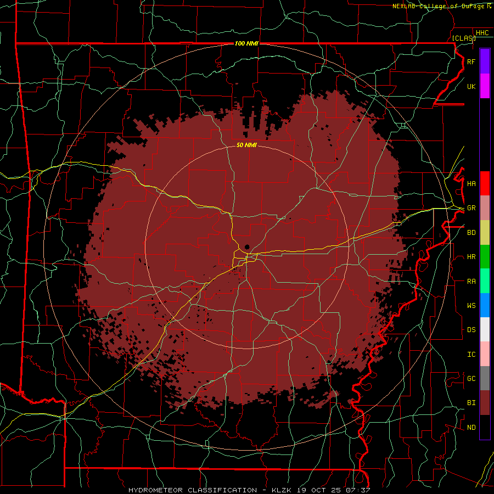494x494 pixels.
Task: Select the GC gray legend swatch
Action: (485, 378)
